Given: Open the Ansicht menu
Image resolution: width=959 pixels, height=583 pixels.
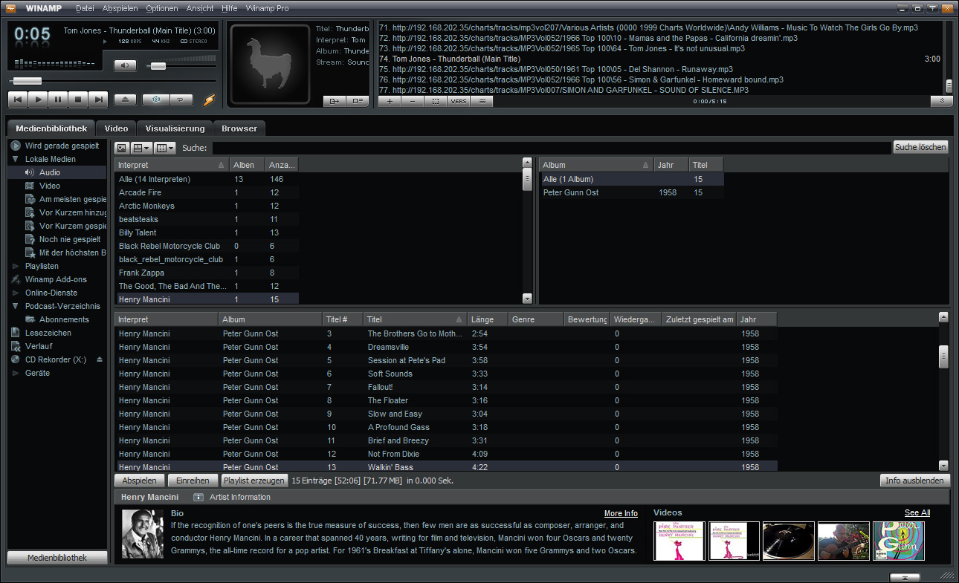Looking at the screenshot, I should (200, 8).
